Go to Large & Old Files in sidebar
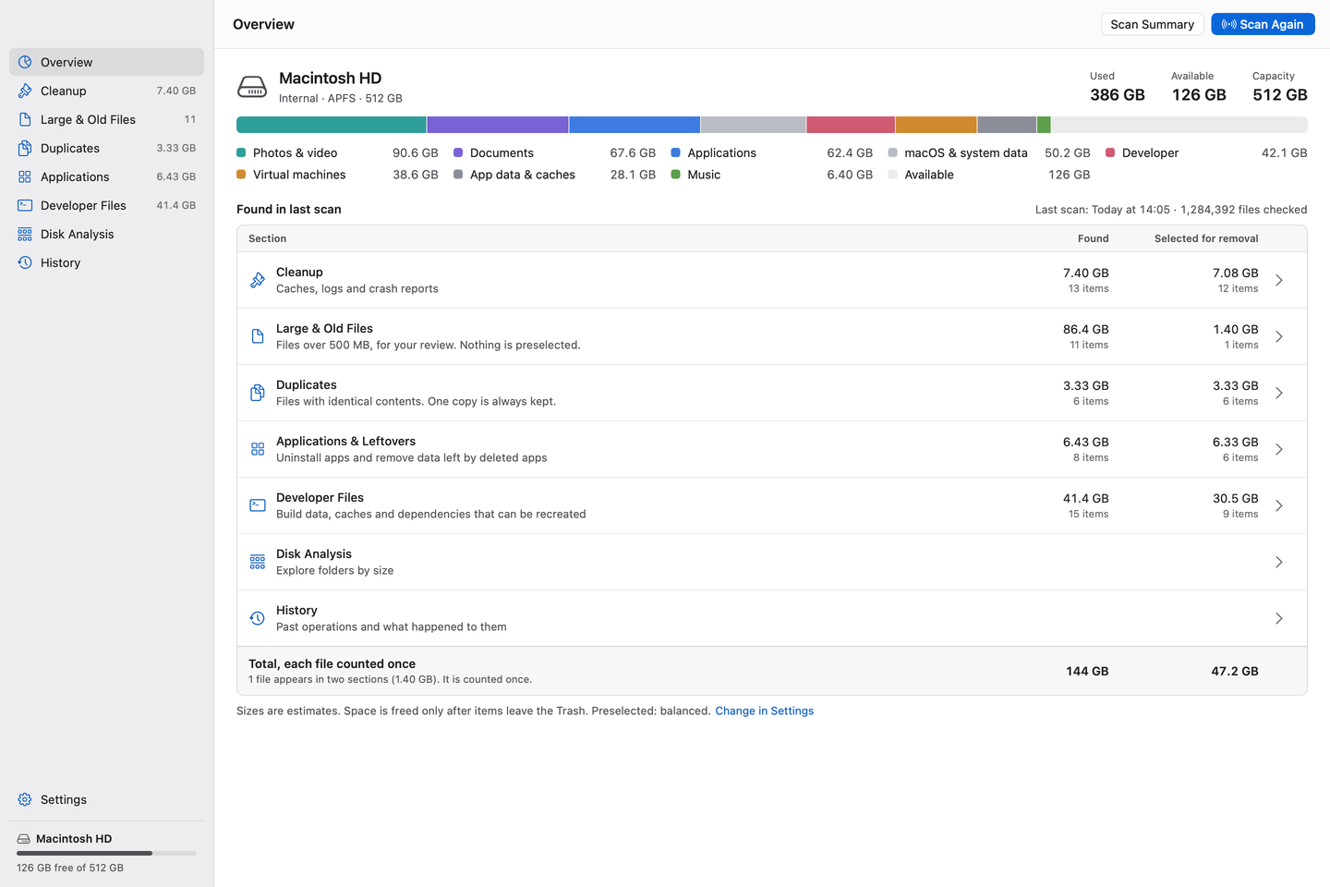This screenshot has height=887, width=1330. [x=106, y=119]
